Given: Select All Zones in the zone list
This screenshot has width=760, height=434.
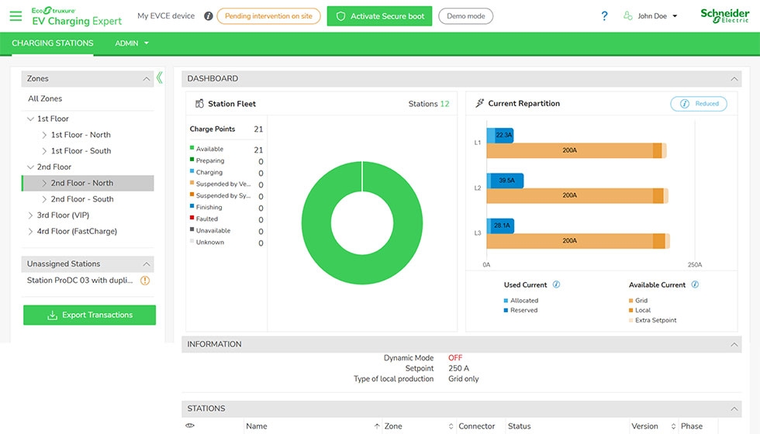Looking at the screenshot, I should click(x=45, y=98).
